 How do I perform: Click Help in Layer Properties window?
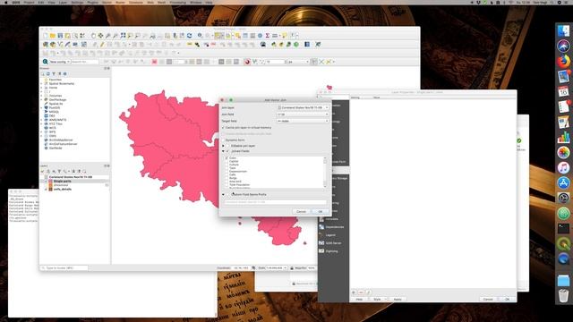[x=359, y=300]
